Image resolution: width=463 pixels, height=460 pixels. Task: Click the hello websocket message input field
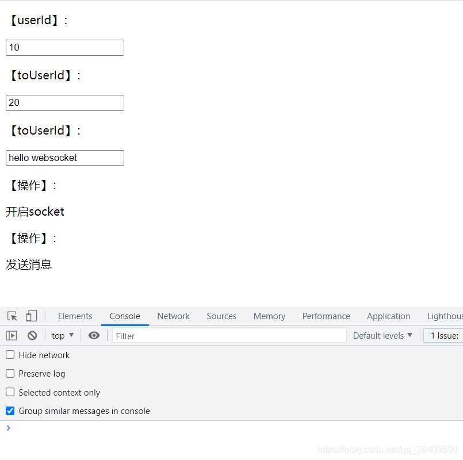point(64,158)
